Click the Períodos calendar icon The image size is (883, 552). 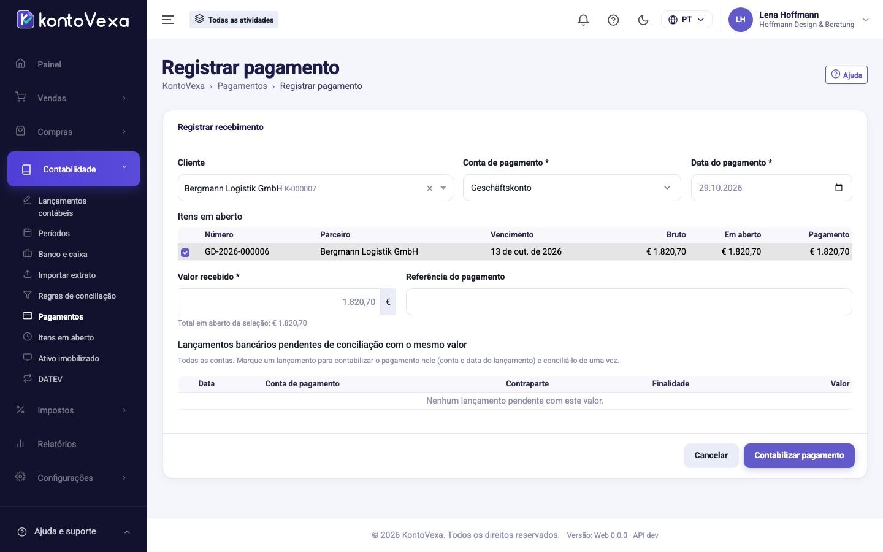27,232
